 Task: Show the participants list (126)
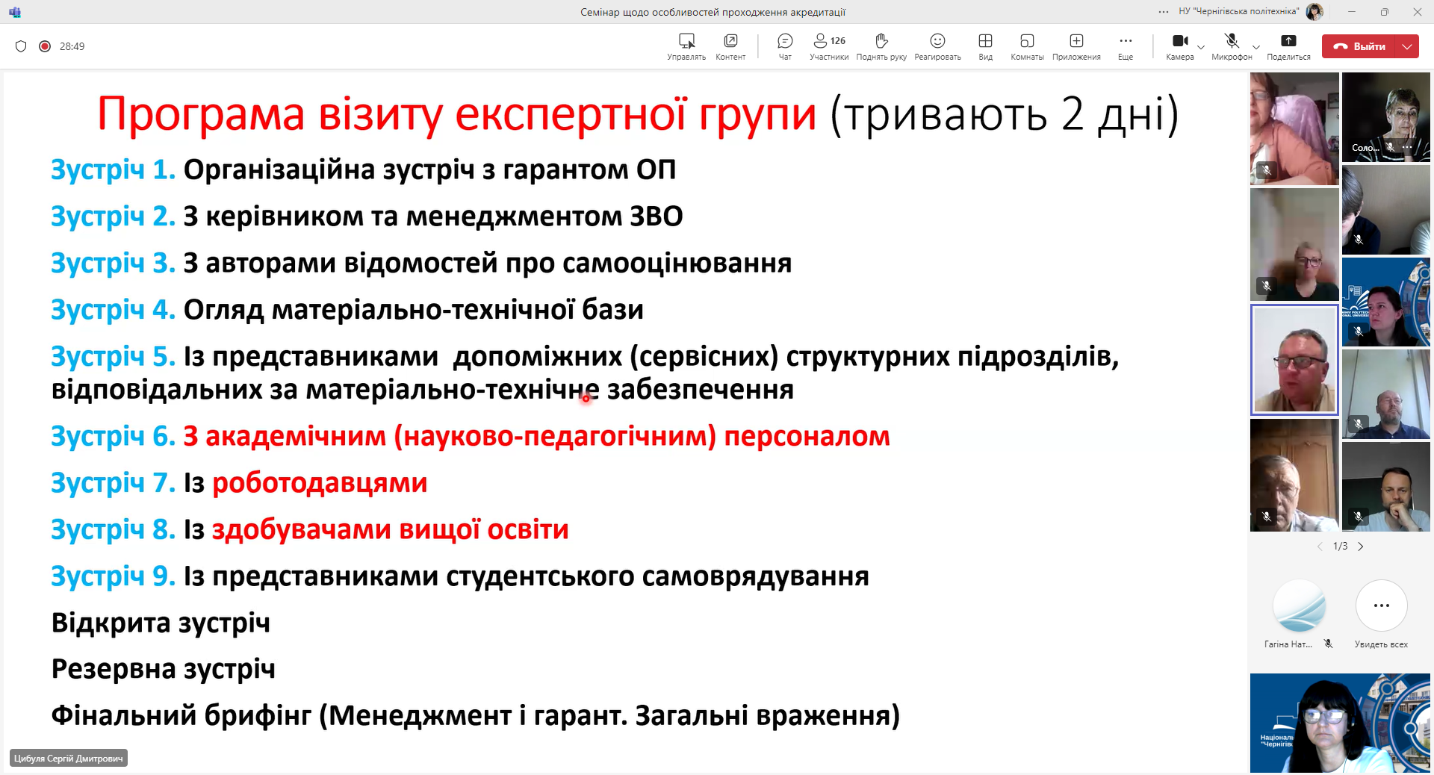(x=829, y=46)
